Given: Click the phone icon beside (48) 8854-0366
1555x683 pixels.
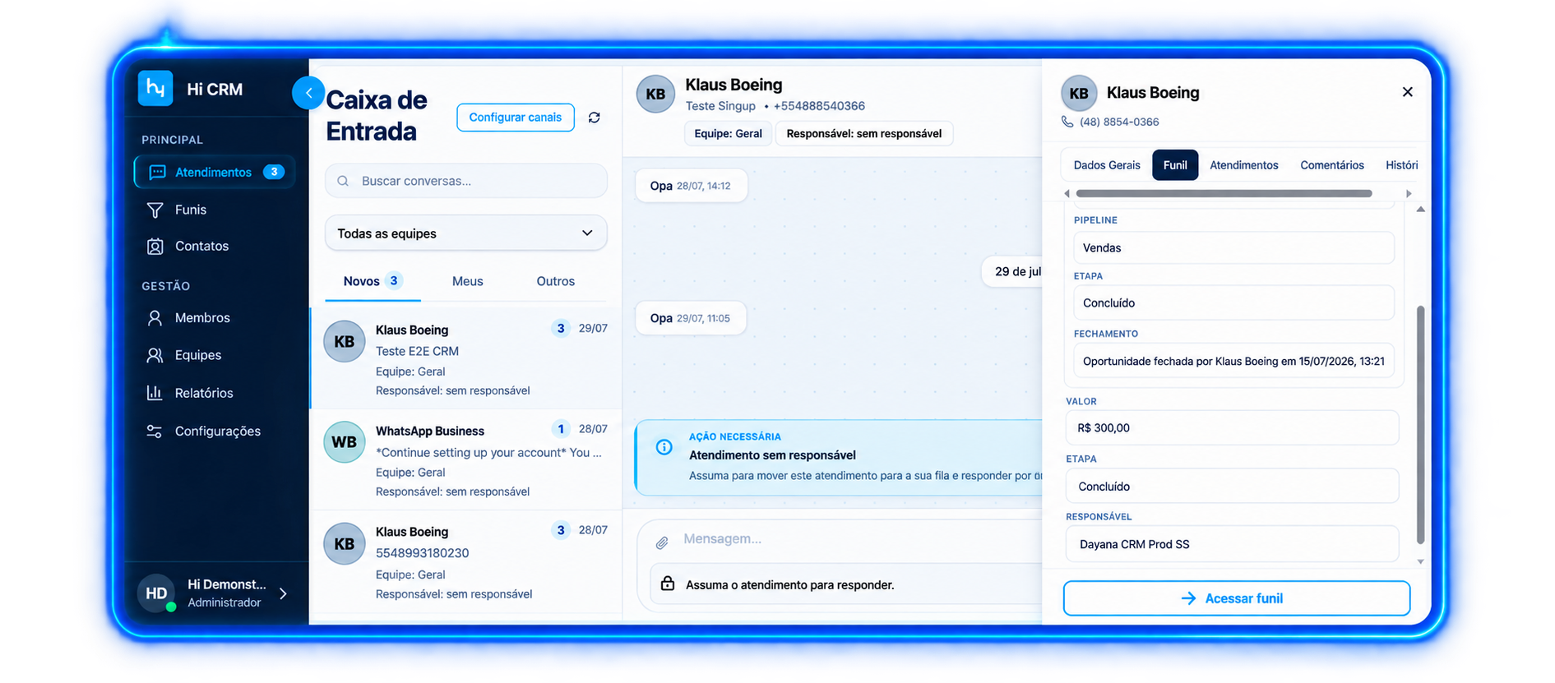Looking at the screenshot, I should 1067,122.
